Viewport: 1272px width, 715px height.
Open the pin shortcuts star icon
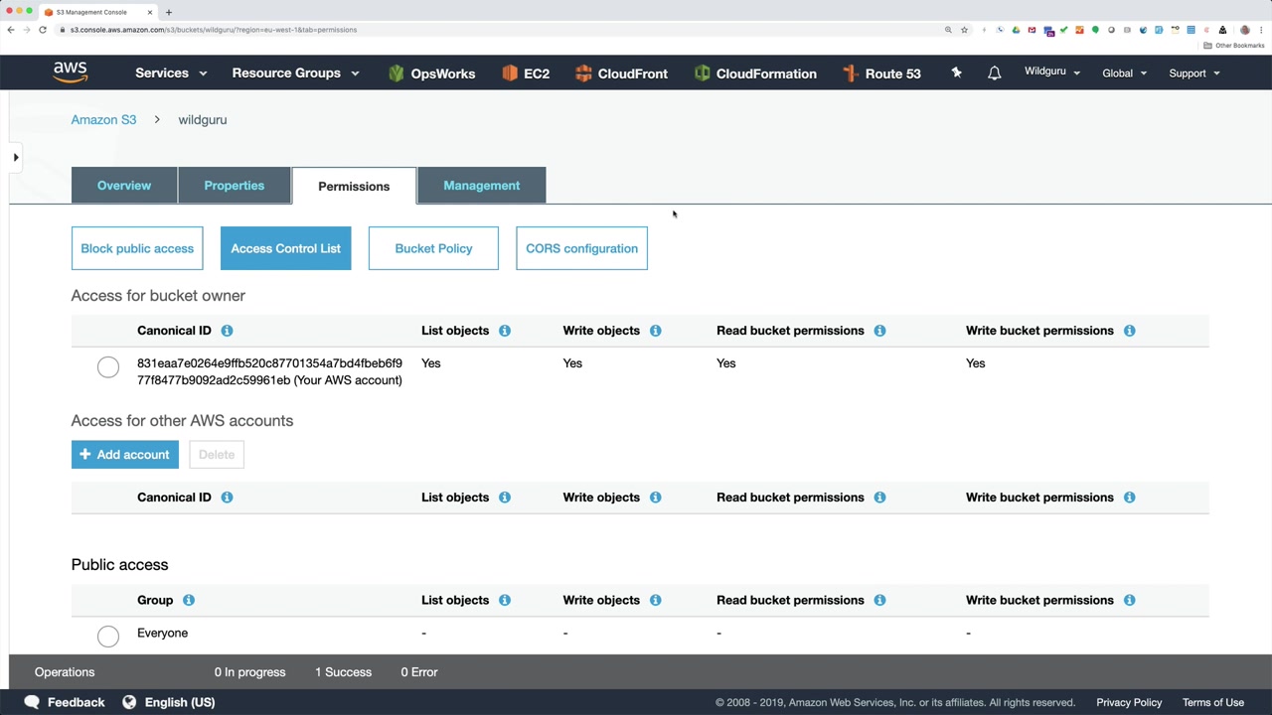pyautogui.click(x=956, y=72)
